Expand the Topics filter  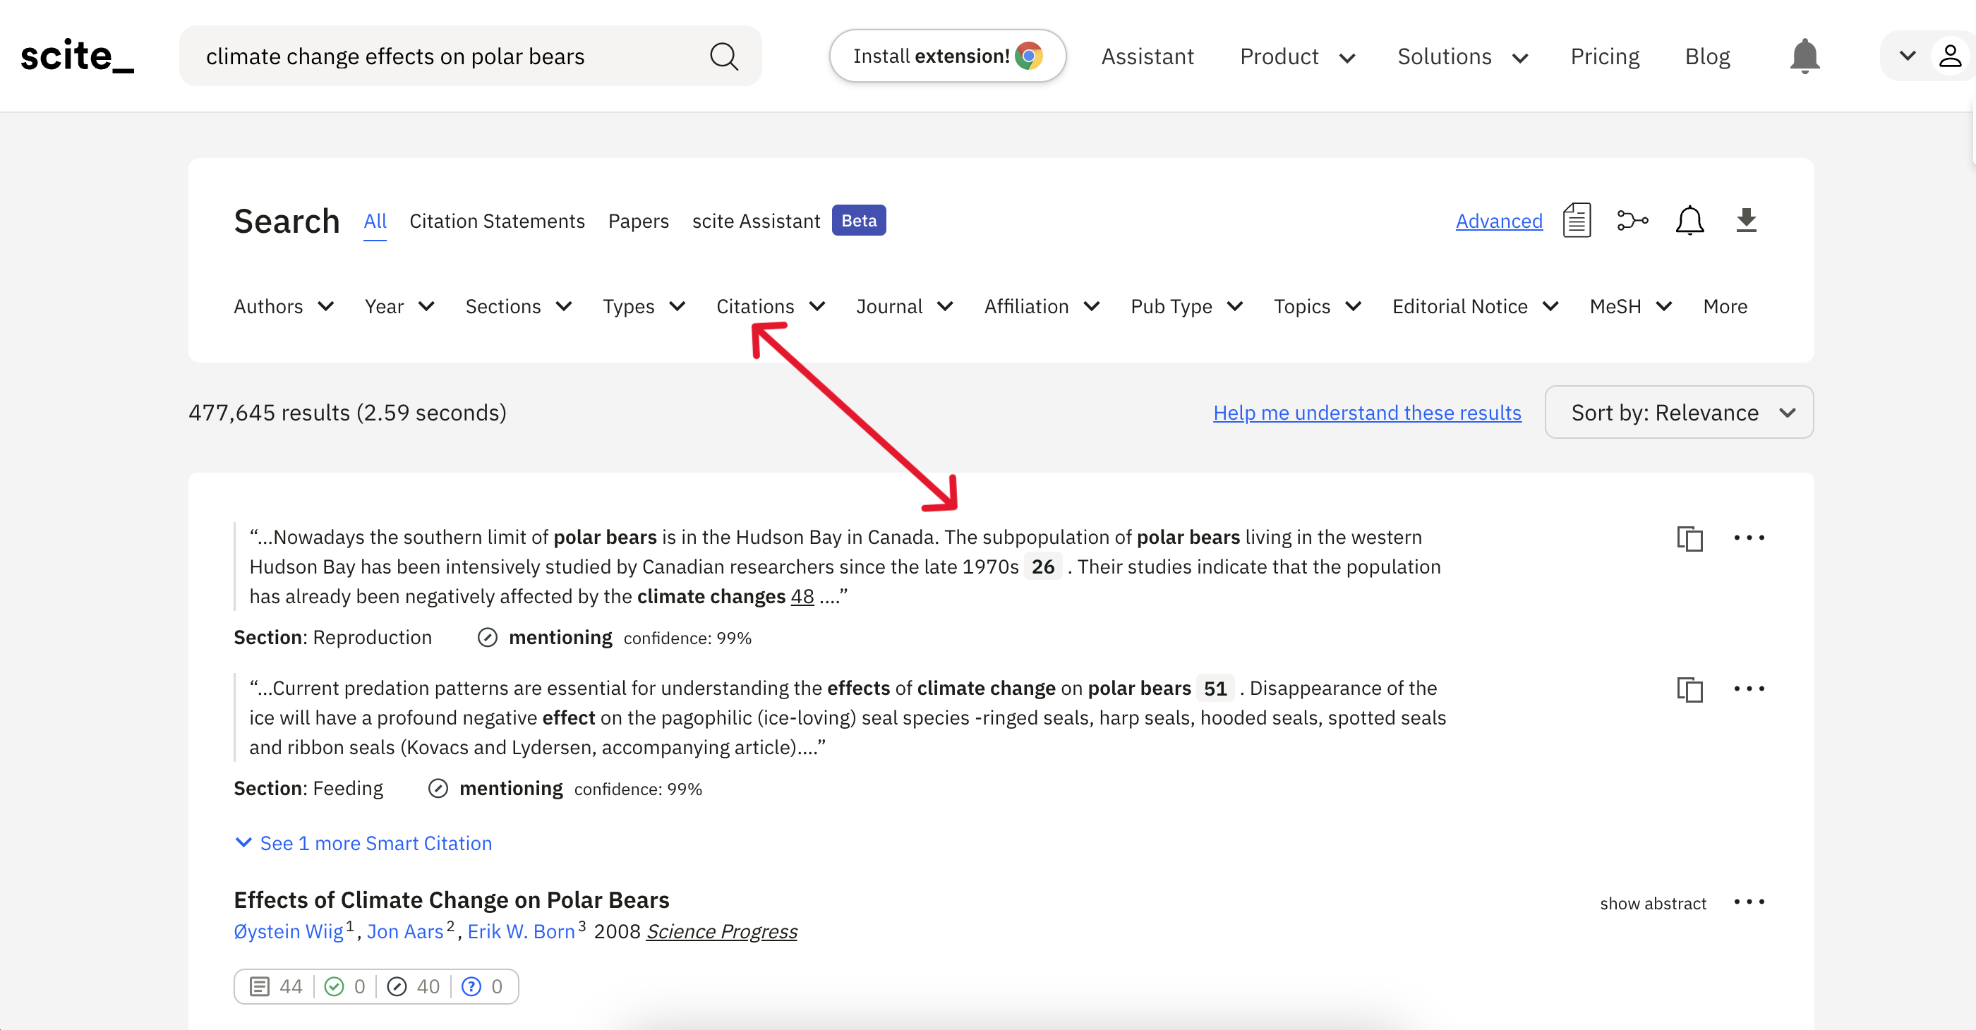(x=1317, y=307)
